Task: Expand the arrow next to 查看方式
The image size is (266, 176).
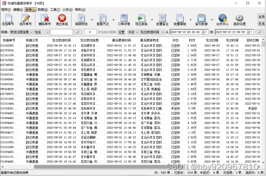Action: click(113, 20)
